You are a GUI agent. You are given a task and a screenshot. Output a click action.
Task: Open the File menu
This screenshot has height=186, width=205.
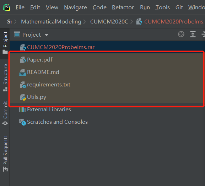click(x=20, y=7)
